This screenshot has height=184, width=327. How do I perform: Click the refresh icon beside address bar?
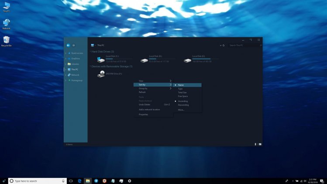click(224, 45)
